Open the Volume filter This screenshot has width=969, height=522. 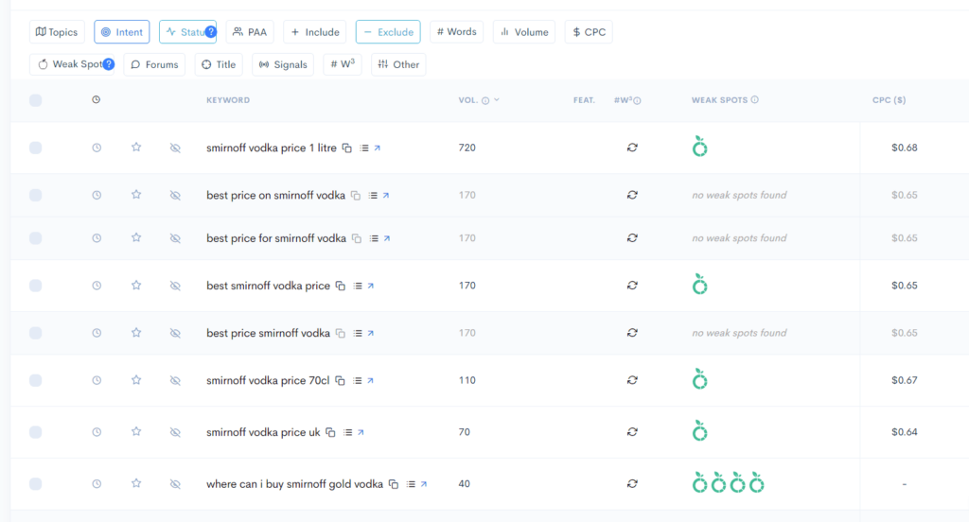pos(524,32)
